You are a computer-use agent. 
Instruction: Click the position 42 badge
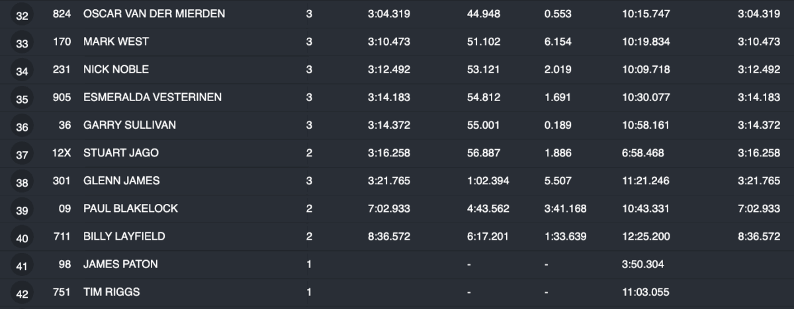pos(22,294)
